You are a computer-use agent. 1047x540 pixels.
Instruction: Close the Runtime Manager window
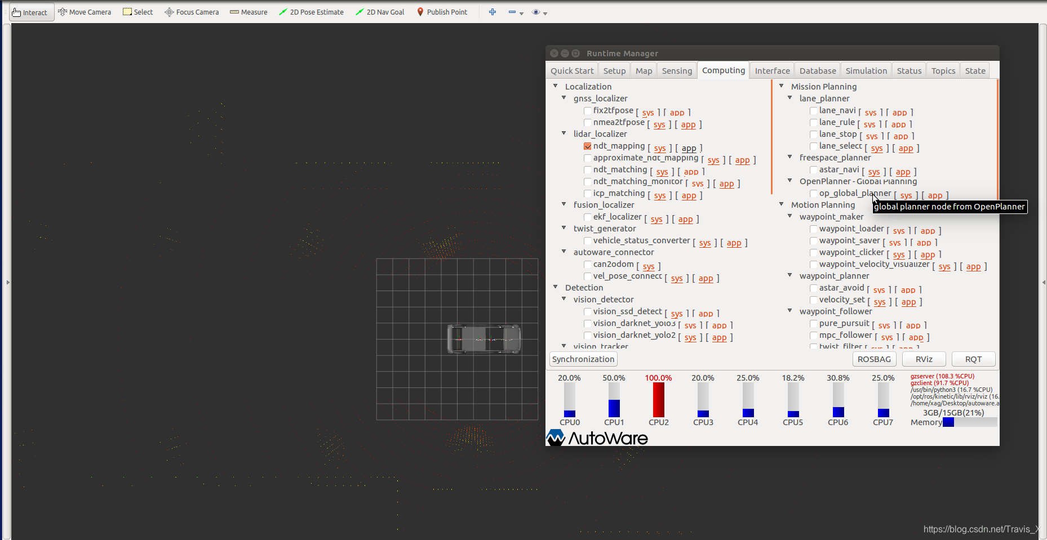tap(554, 53)
